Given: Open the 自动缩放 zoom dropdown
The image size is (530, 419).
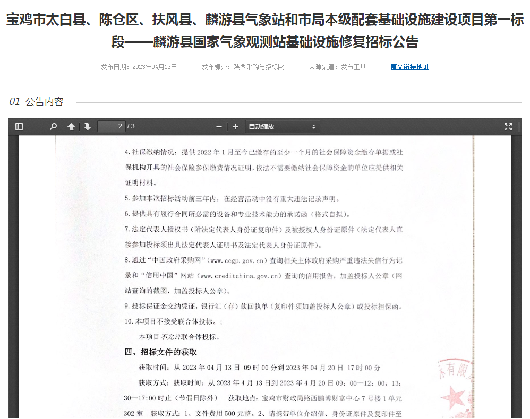Looking at the screenshot, I should click(282, 127).
